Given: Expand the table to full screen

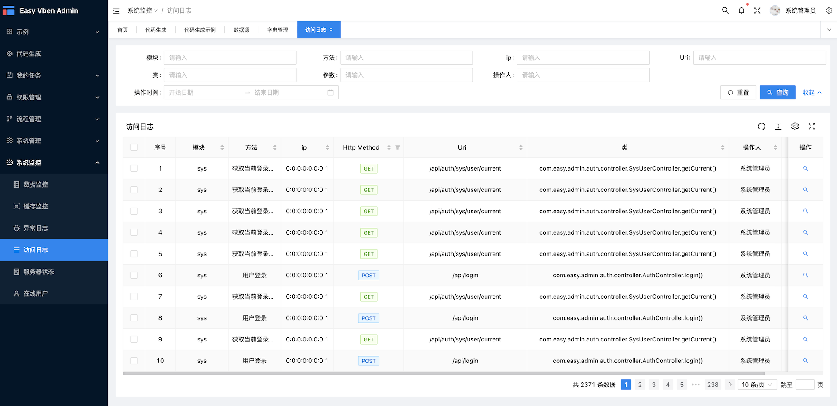Looking at the screenshot, I should [812, 126].
